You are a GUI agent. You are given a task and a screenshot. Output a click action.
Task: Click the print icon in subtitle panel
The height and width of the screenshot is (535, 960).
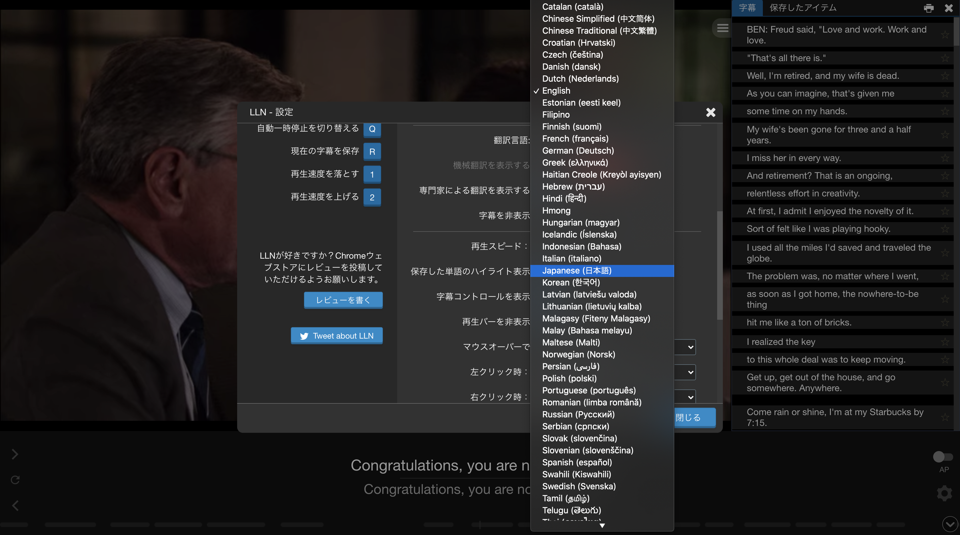929,7
